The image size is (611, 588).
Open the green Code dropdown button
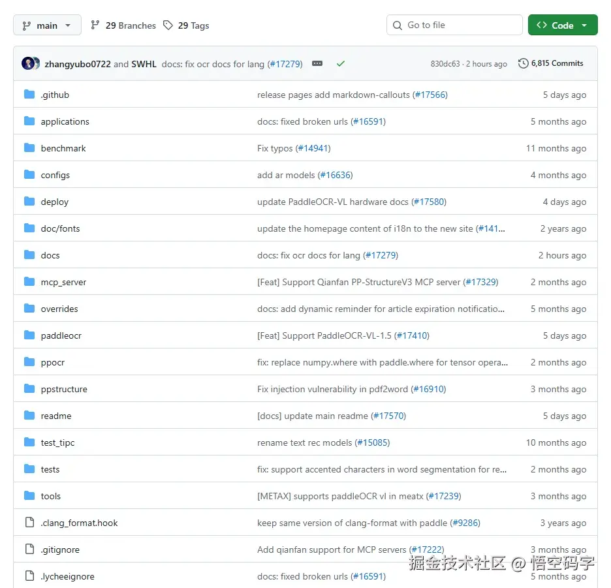coord(562,25)
